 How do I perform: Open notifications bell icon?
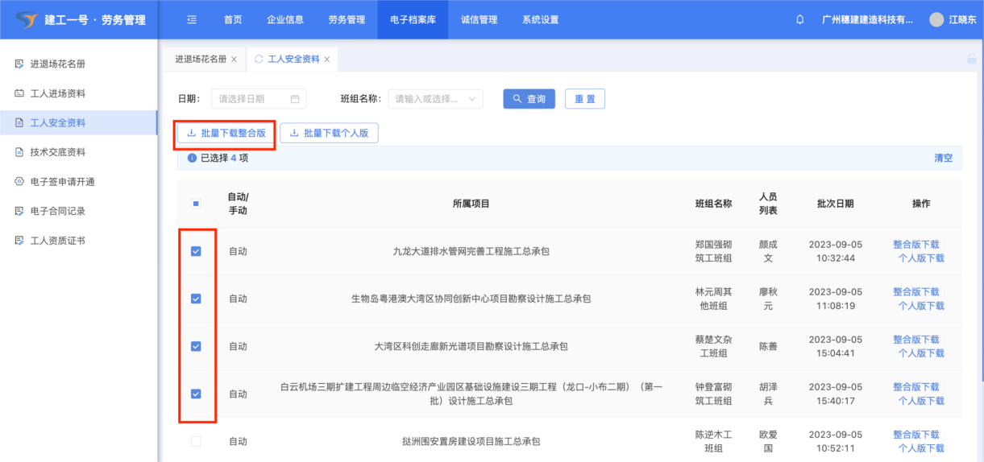(799, 19)
